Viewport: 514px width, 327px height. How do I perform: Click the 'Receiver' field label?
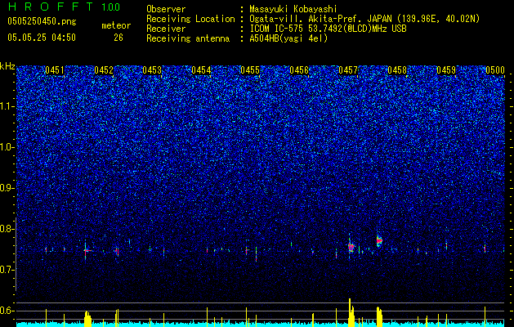pyautogui.click(x=166, y=29)
